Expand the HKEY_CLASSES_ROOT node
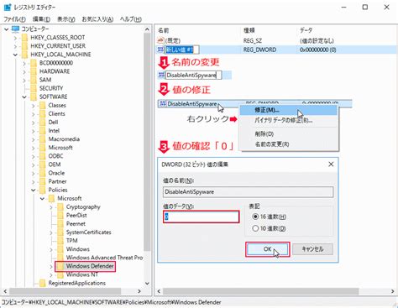 (15, 38)
